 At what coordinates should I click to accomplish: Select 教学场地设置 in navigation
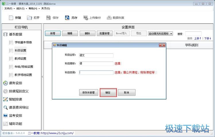click(x=23, y=75)
